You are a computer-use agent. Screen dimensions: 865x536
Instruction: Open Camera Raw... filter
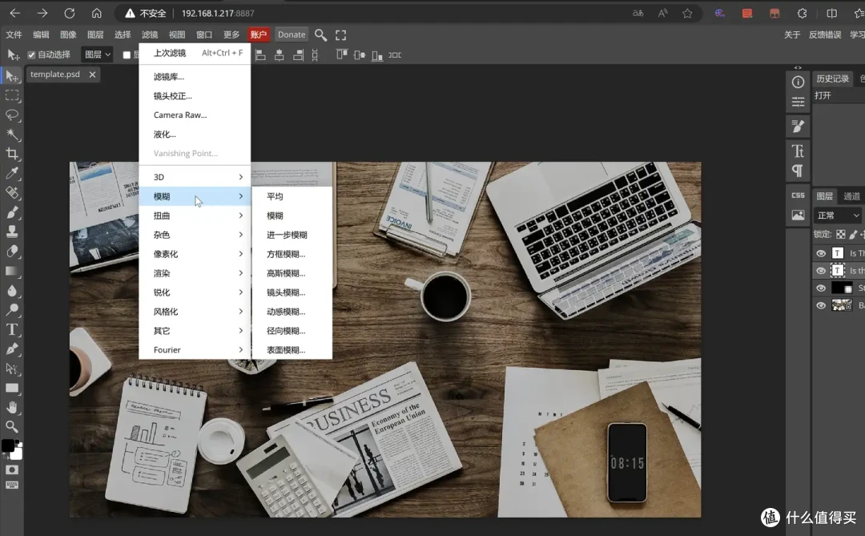(195, 115)
